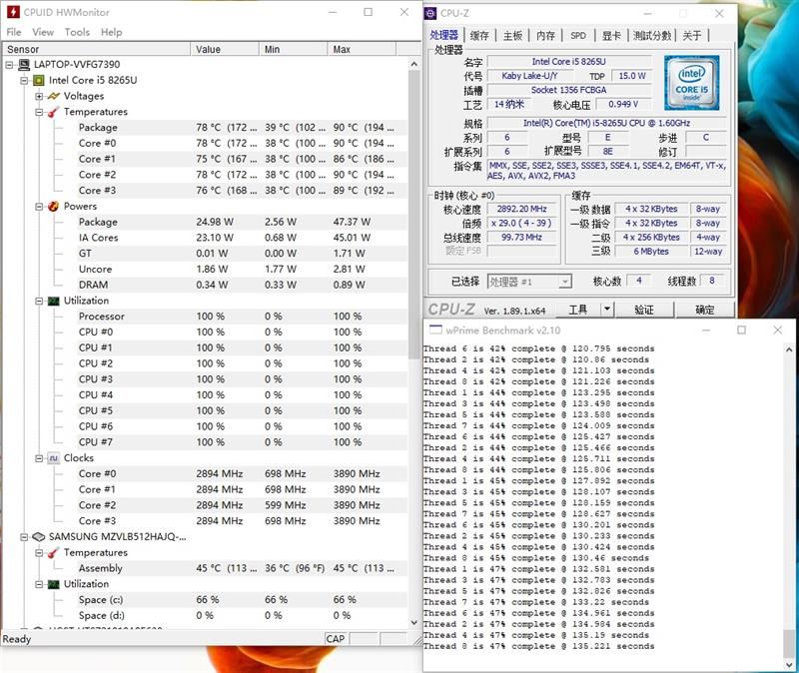Image resolution: width=799 pixels, height=673 pixels.
Task: Open the 工具 dropdown arrow in CPU-Z
Action: 606,309
